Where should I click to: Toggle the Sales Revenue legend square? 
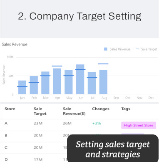[106, 49]
